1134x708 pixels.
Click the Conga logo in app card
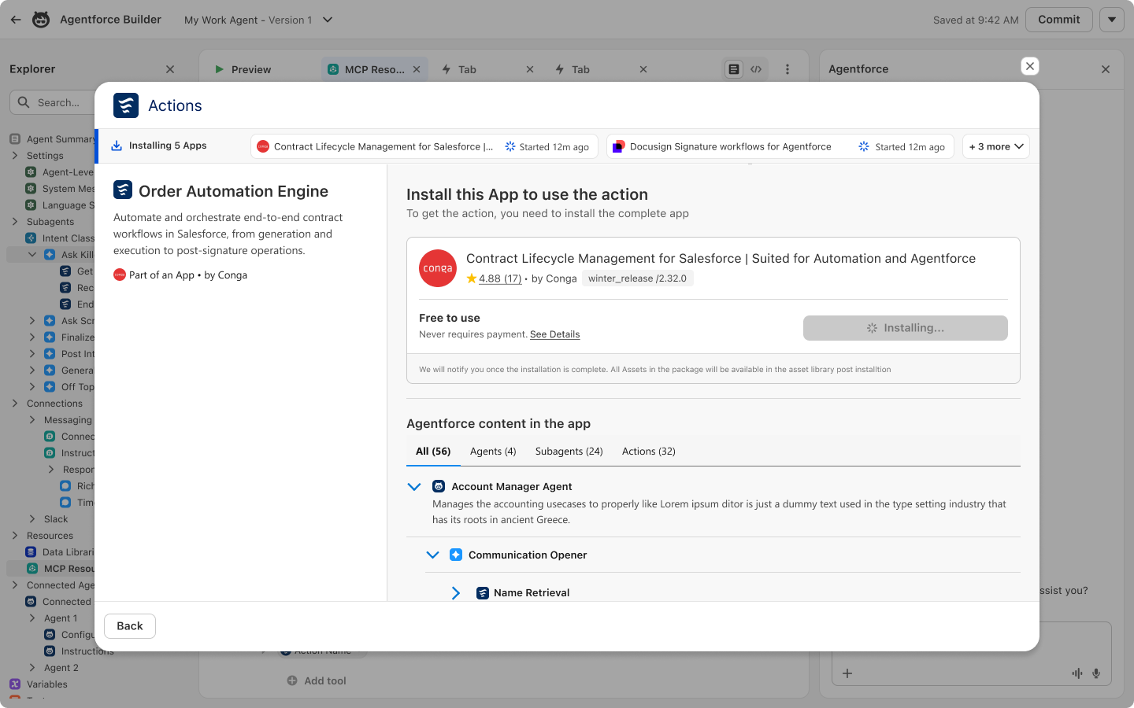click(438, 268)
